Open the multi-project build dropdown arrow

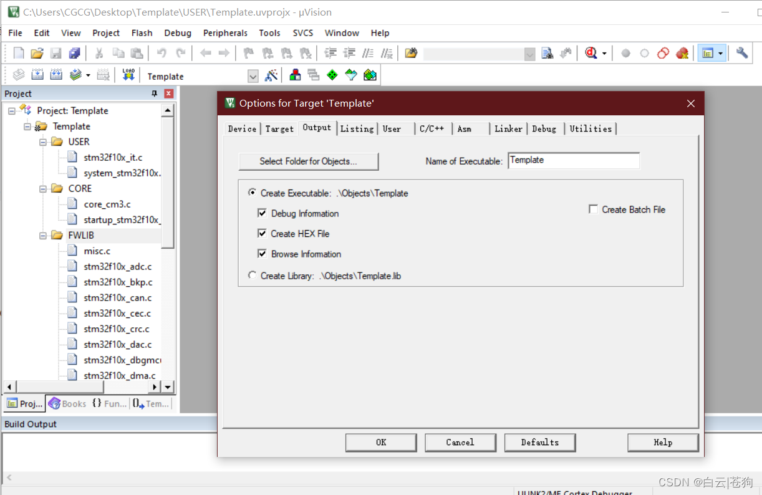88,75
